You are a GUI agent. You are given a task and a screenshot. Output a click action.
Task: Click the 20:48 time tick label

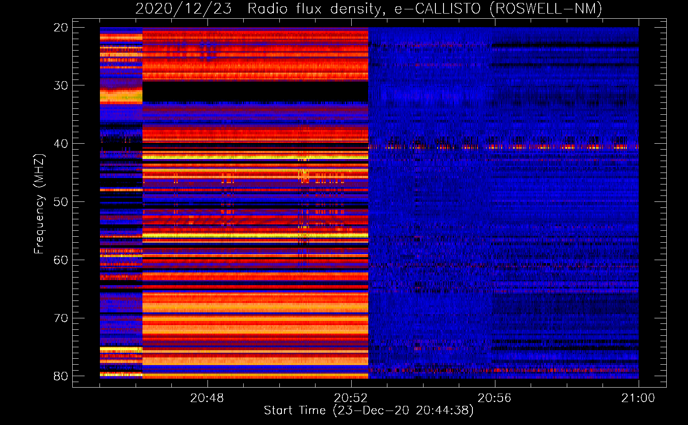pos(207,398)
